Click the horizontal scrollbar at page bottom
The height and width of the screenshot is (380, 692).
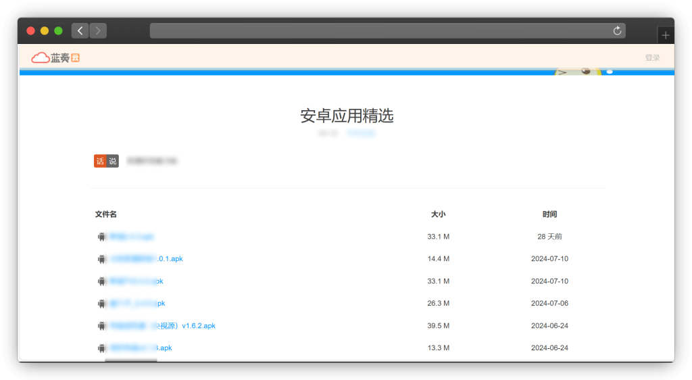pos(131,360)
